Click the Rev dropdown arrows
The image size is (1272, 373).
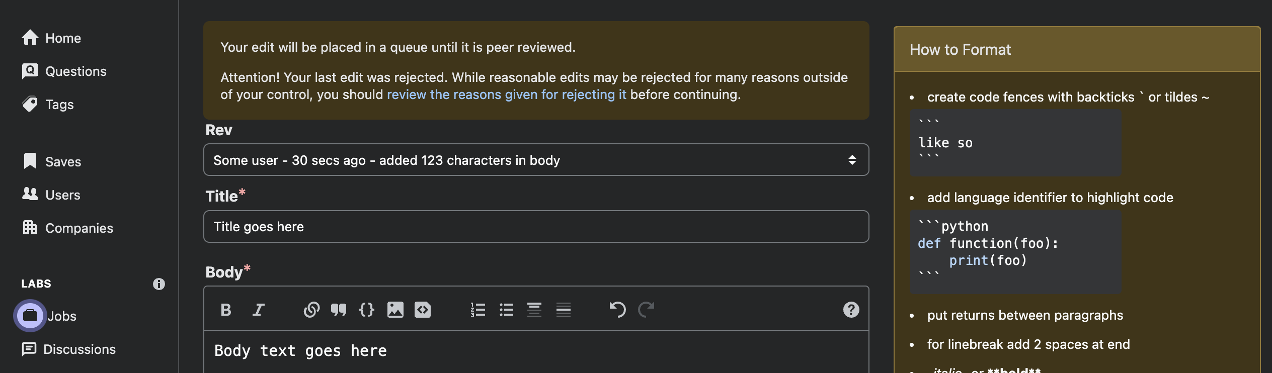click(x=852, y=160)
